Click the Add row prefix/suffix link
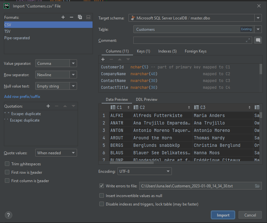 pyautogui.click(x=22, y=97)
